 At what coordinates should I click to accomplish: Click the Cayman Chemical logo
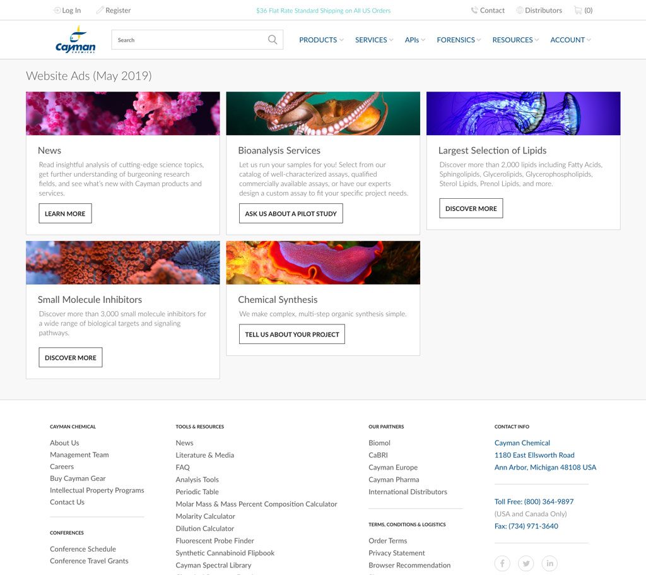75,40
